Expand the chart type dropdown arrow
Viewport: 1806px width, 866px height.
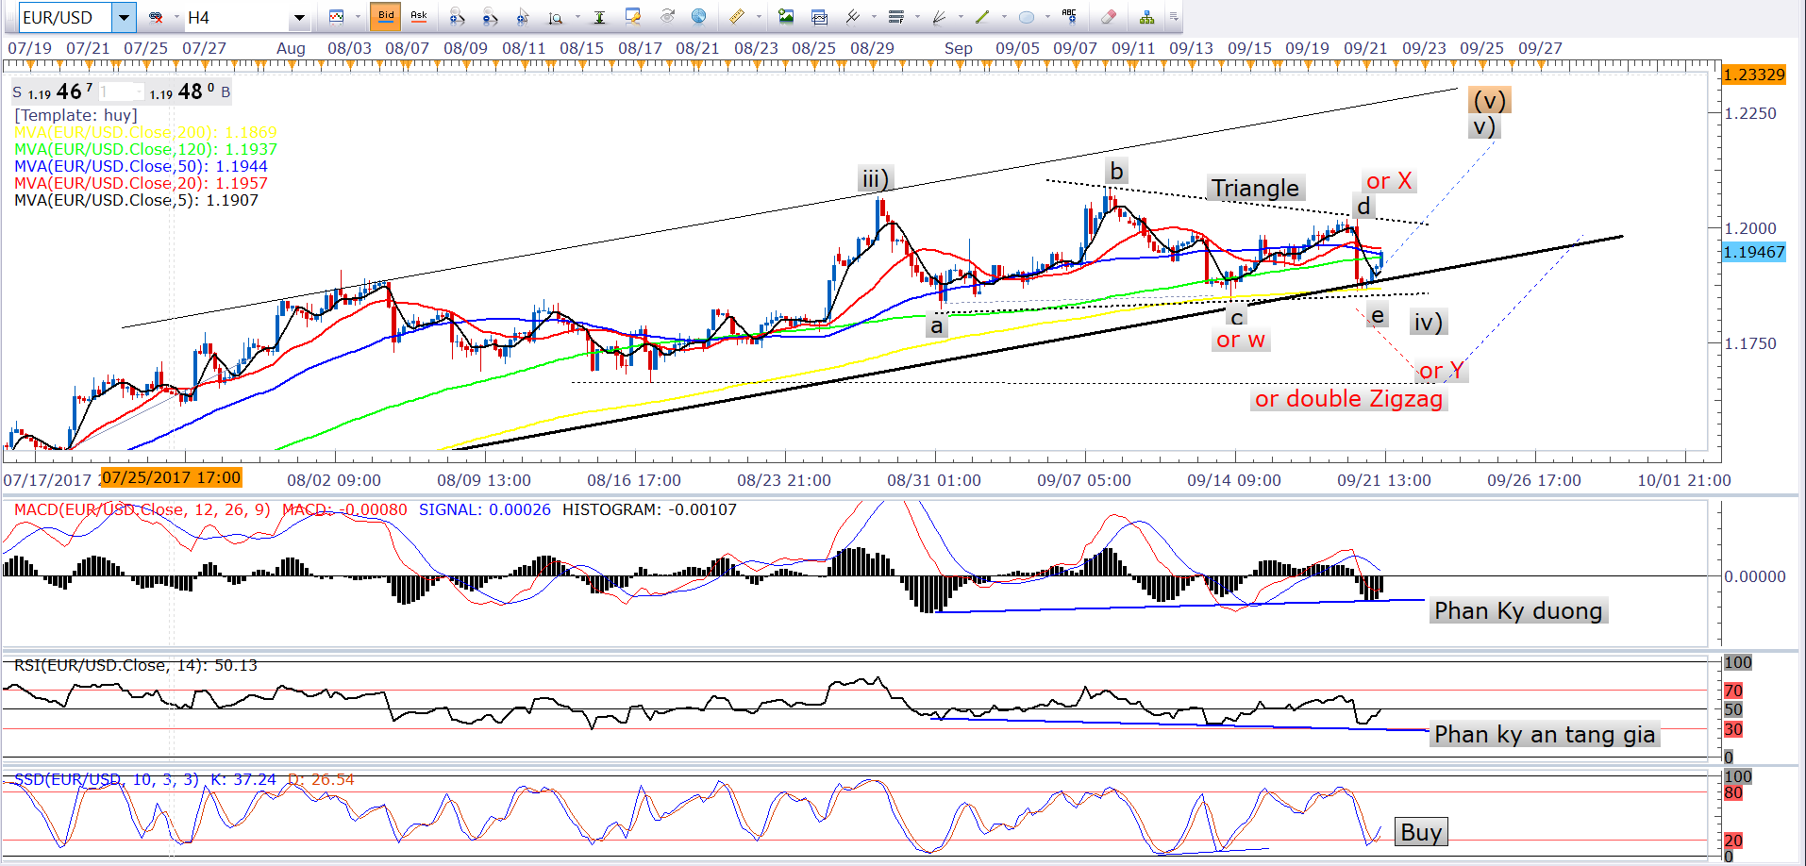point(358,17)
